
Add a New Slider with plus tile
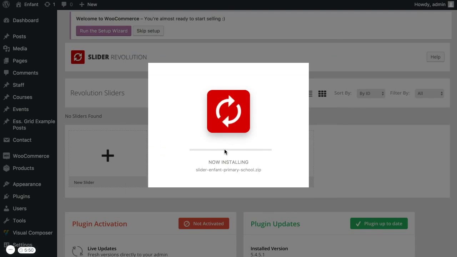click(108, 156)
